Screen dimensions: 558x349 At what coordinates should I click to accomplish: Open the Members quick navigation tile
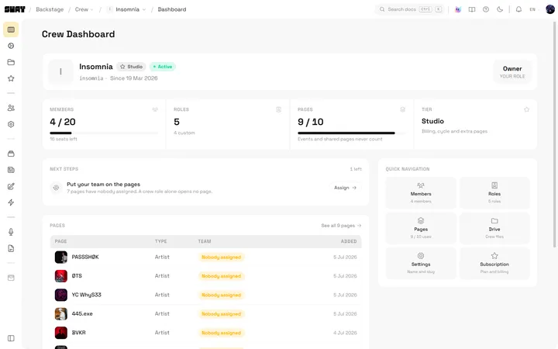tap(421, 193)
